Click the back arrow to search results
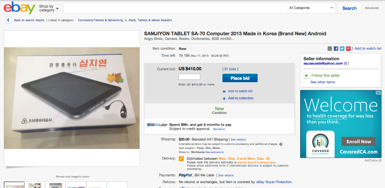This screenshot has height=188, width=385. click(x=8, y=20)
